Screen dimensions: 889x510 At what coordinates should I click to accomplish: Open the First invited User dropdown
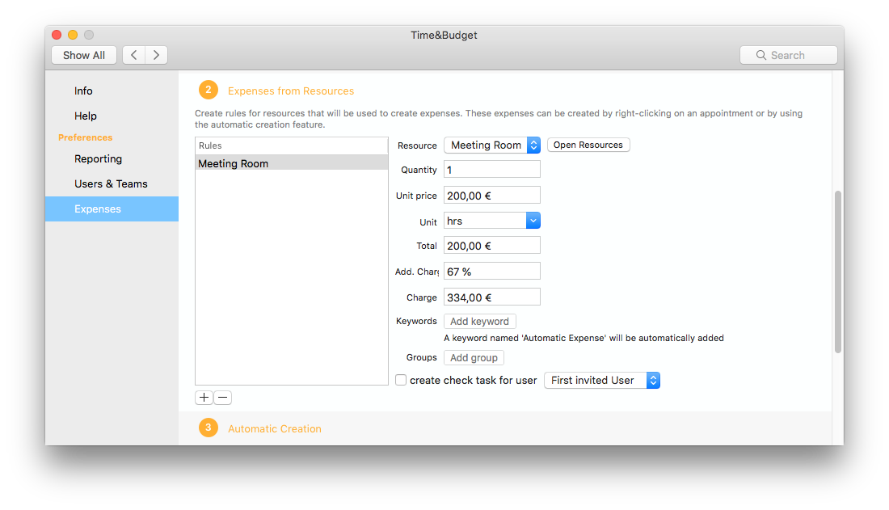tap(602, 380)
